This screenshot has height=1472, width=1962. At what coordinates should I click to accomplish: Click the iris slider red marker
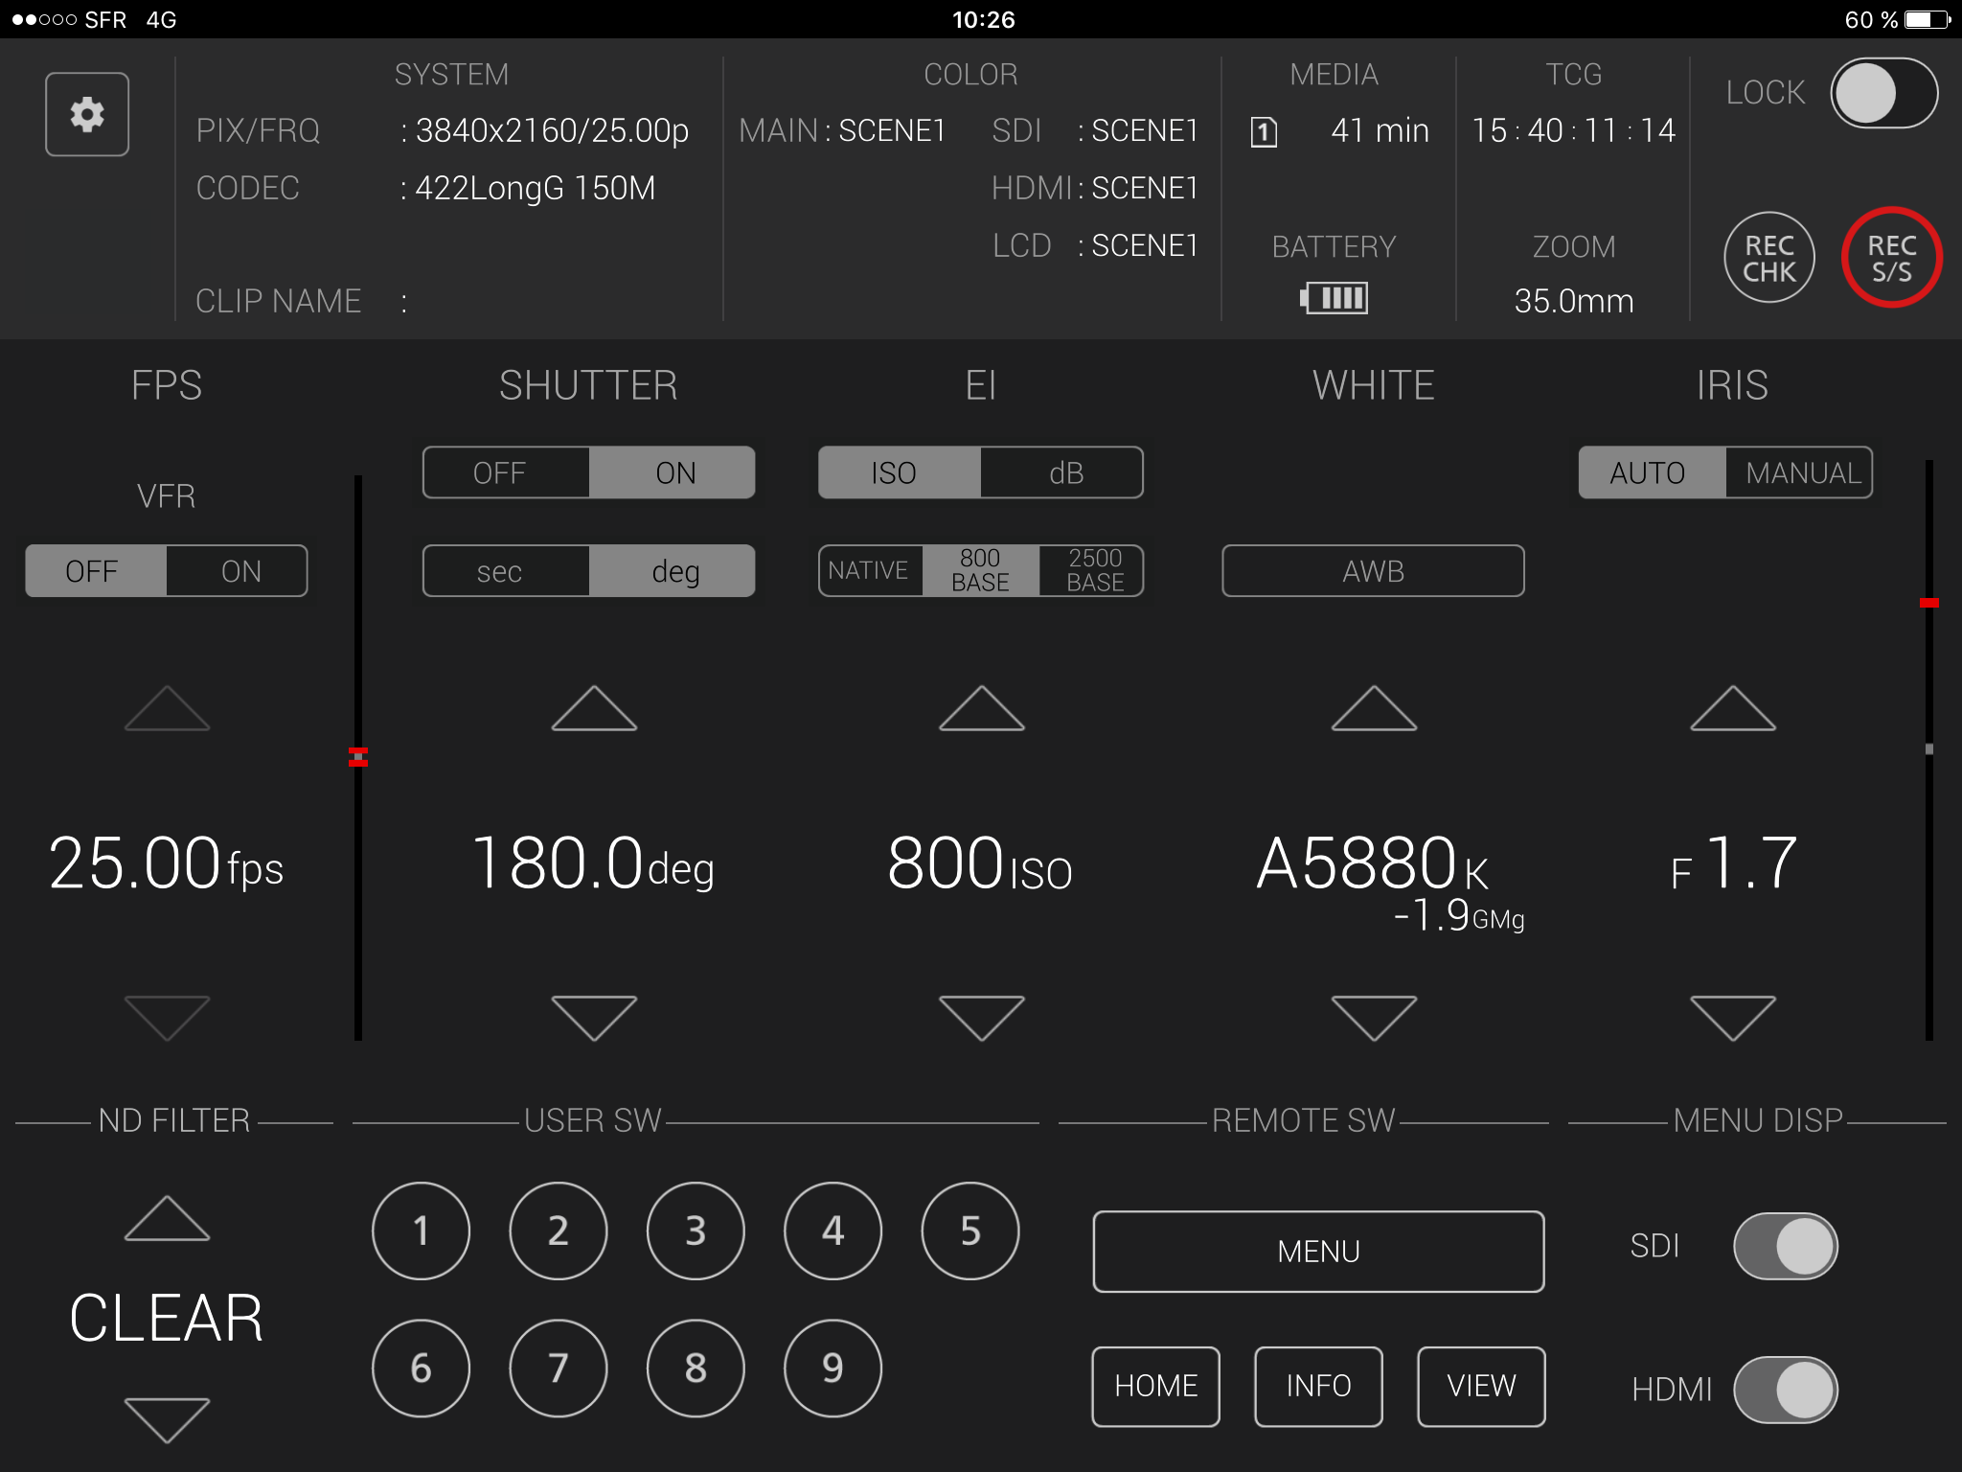pyautogui.click(x=1928, y=603)
